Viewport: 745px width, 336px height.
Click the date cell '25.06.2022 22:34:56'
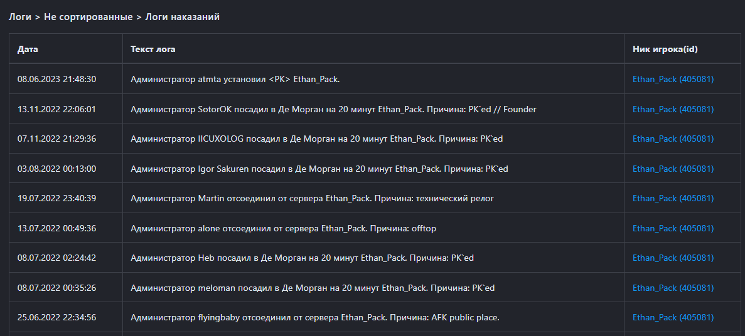[56, 317]
